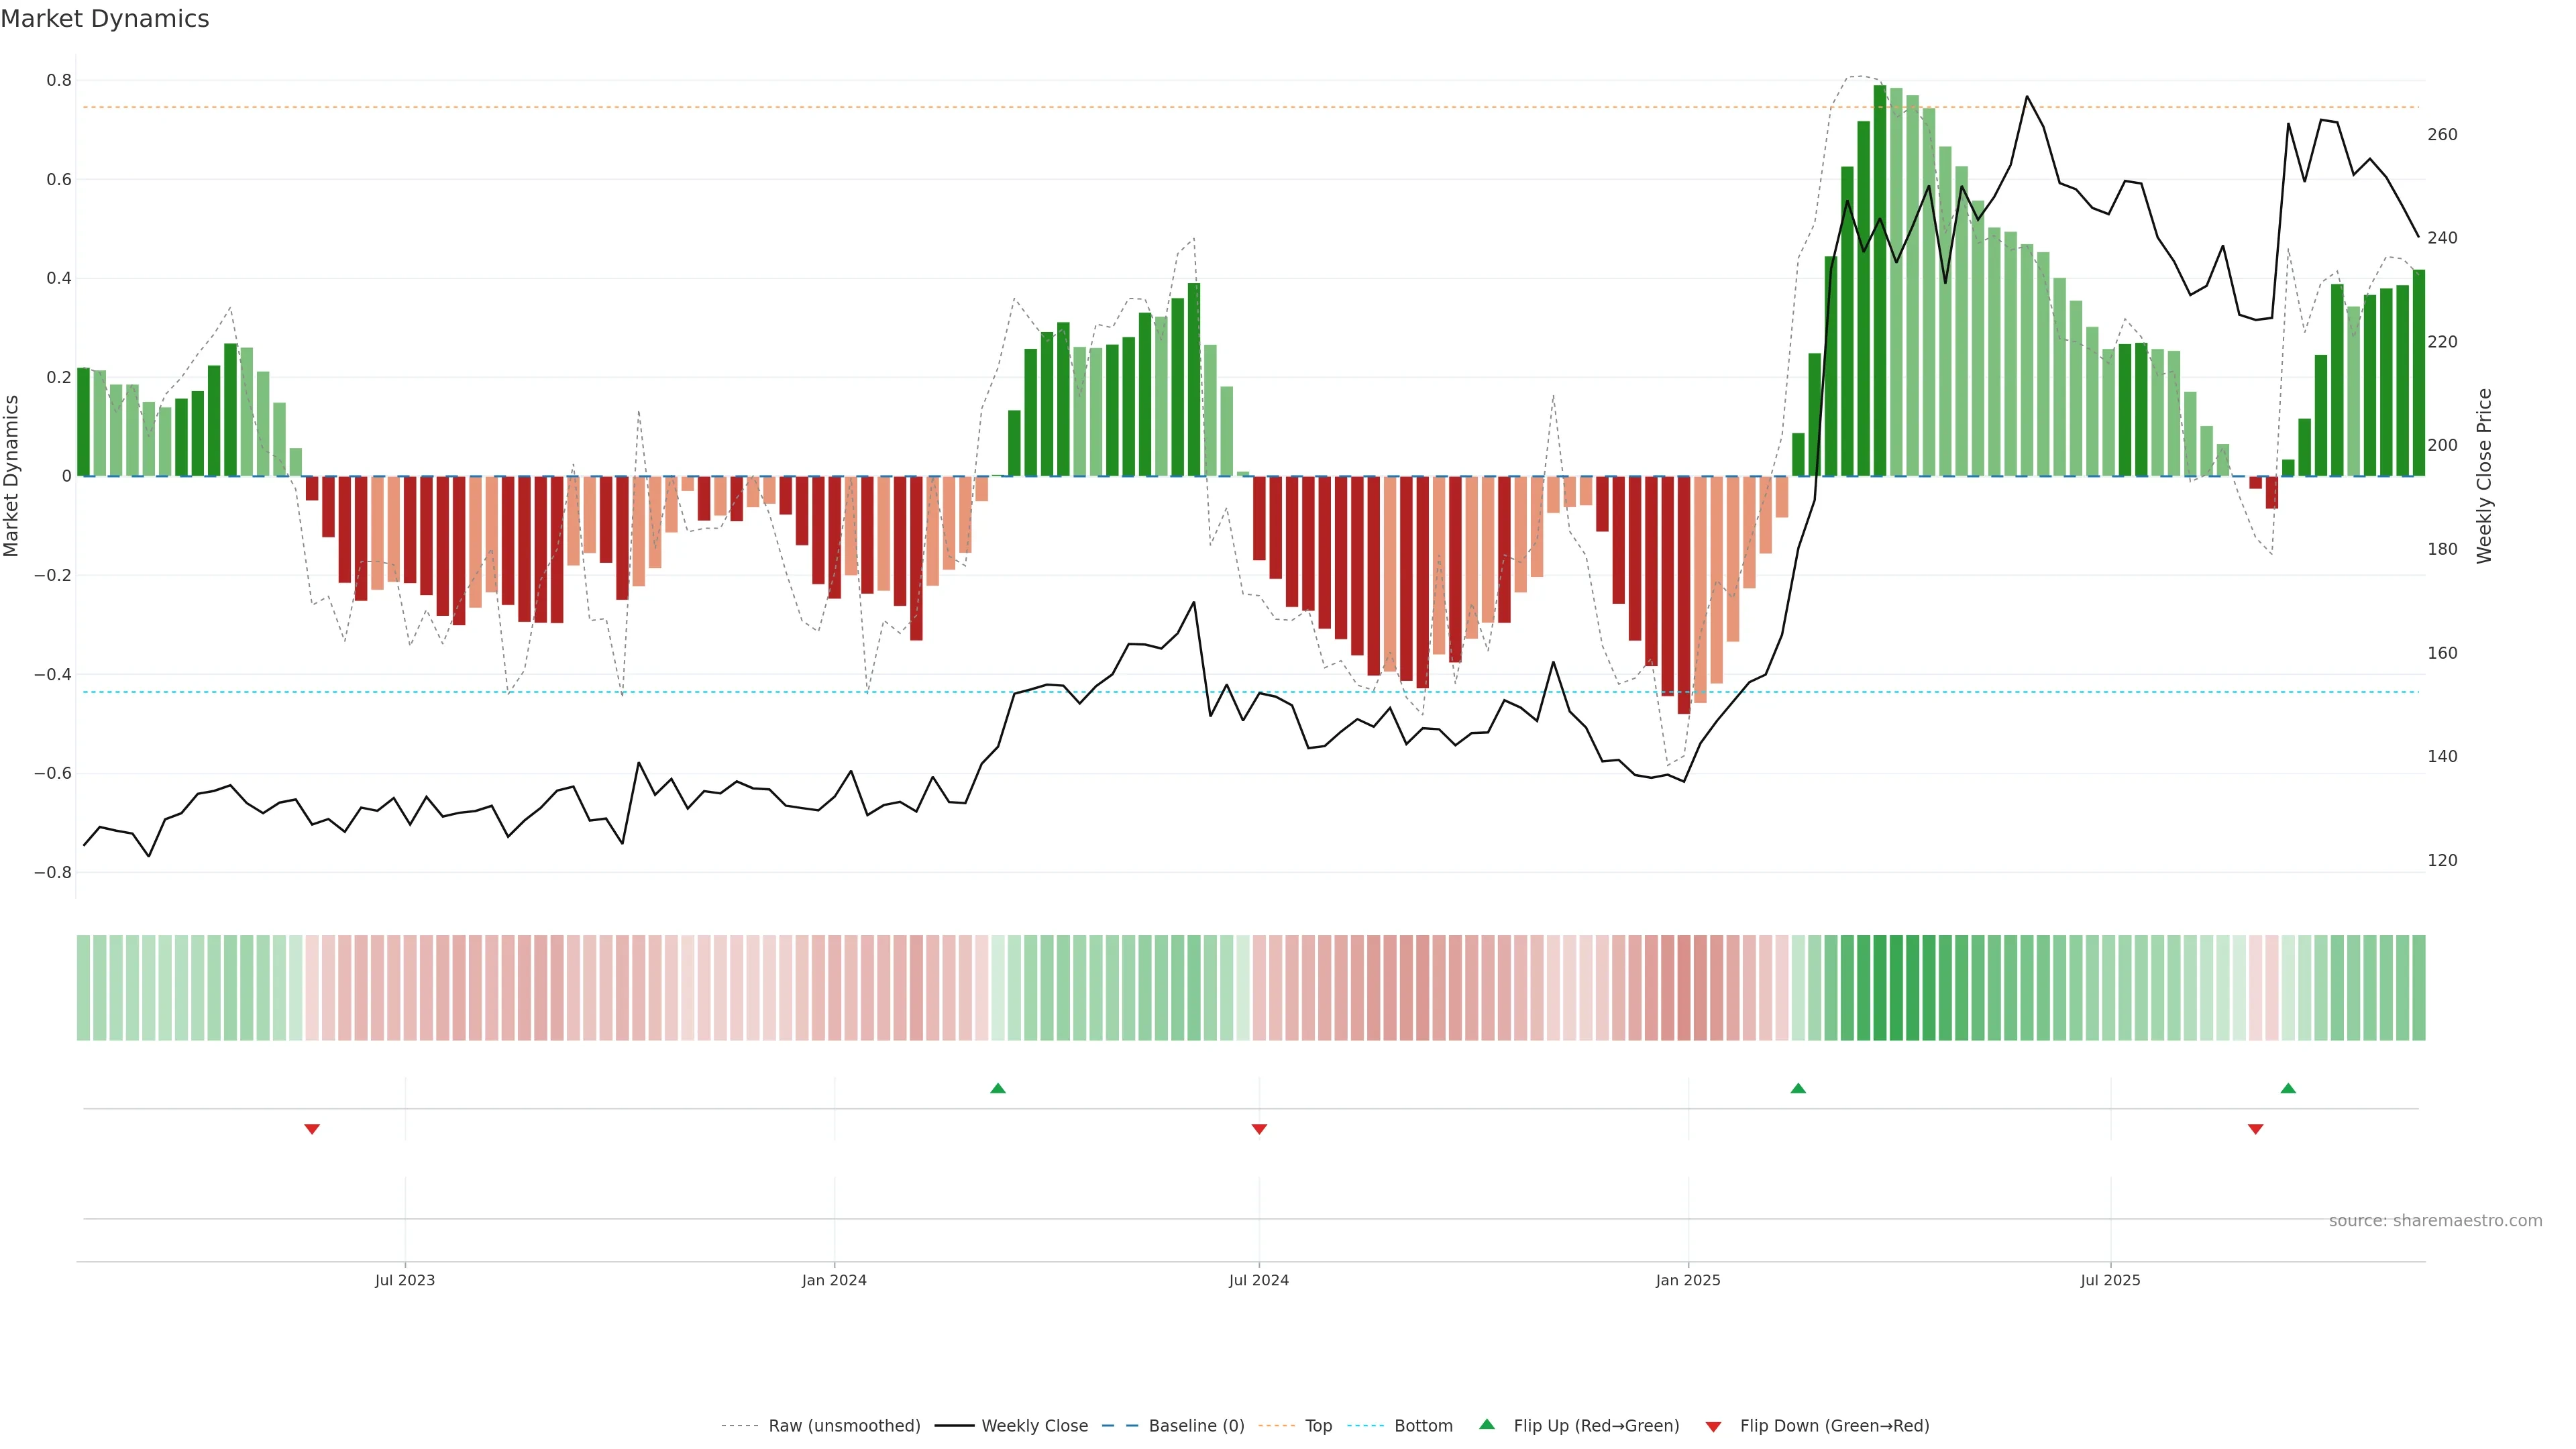Click the red flip-down triangle at Jul 2024
The height and width of the screenshot is (1449, 2576).
click(x=1259, y=1129)
